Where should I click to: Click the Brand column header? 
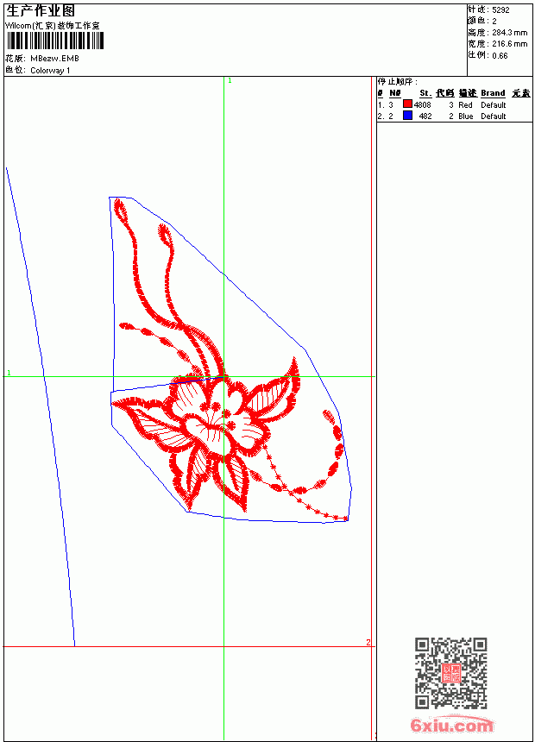493,93
